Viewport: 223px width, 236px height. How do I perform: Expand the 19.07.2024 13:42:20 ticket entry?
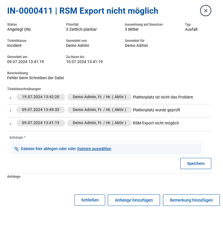click(x=10, y=98)
